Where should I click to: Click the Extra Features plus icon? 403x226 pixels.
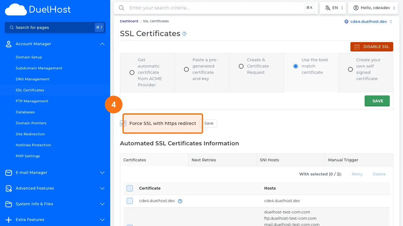[9, 220]
